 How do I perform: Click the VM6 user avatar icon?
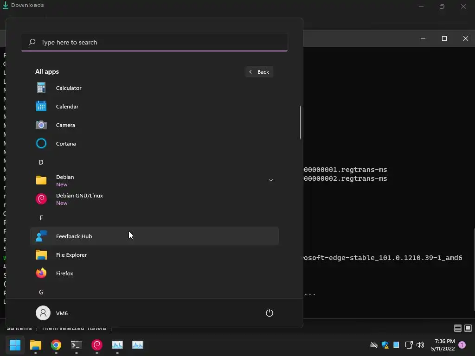point(43,313)
